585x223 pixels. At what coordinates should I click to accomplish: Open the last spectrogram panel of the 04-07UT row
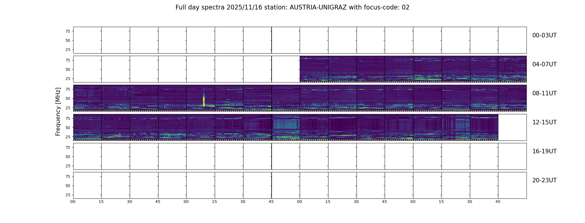[x=512, y=69]
